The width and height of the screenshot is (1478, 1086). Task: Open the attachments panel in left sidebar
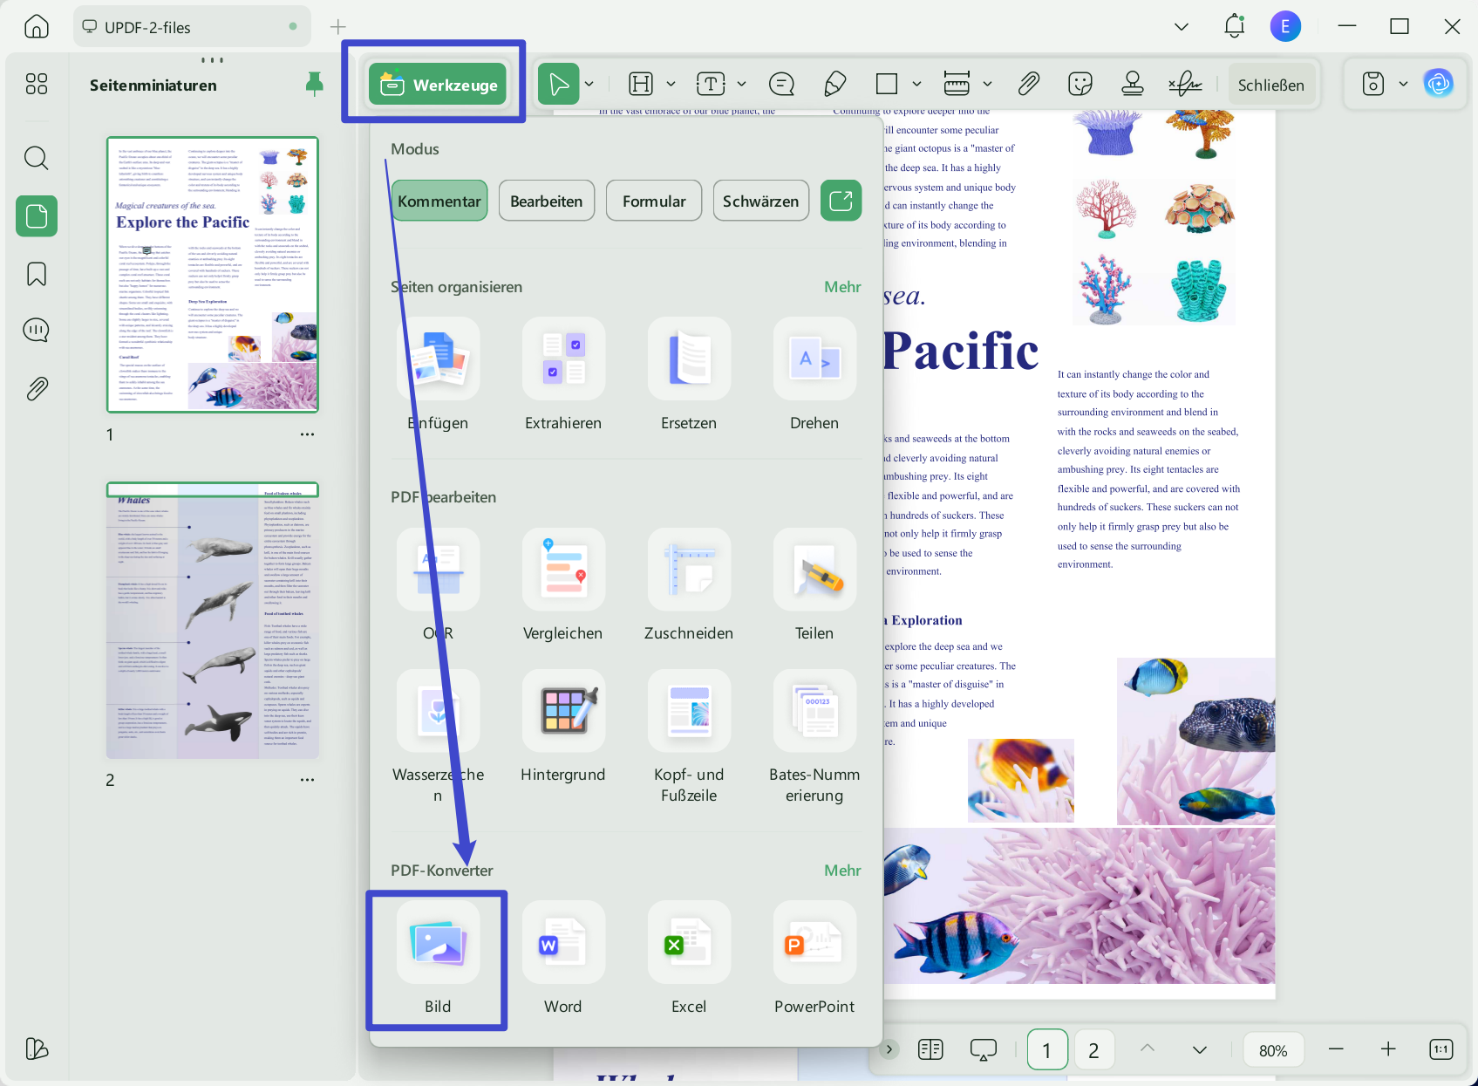click(37, 388)
